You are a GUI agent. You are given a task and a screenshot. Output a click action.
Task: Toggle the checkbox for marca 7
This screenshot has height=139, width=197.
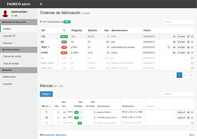(x=192, y=112)
